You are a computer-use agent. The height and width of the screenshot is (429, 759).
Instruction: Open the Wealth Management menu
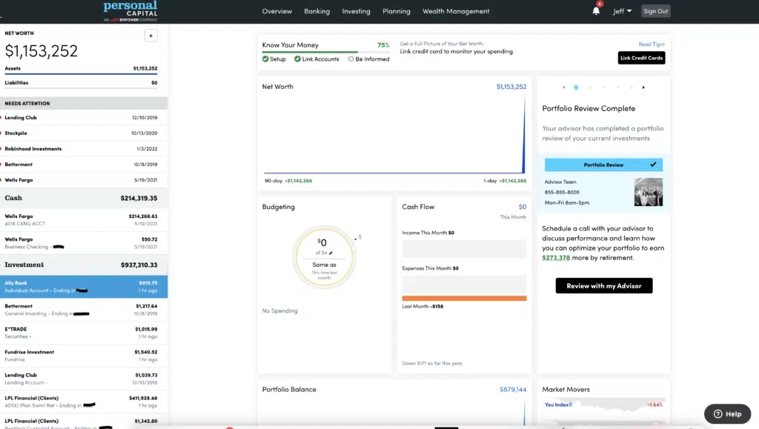coord(456,11)
